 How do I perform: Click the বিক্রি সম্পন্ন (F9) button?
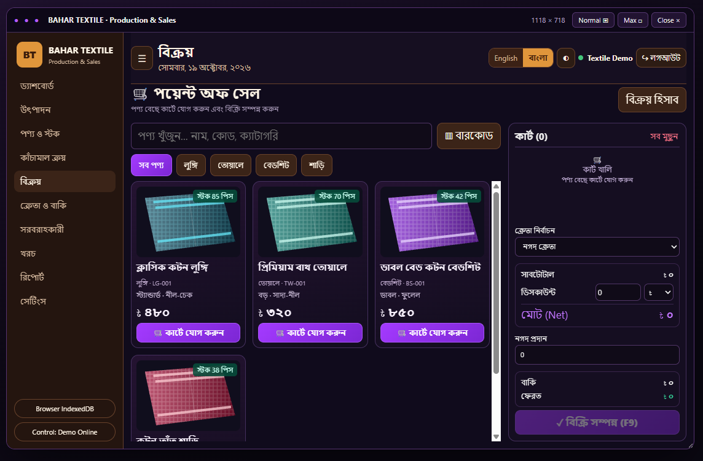point(597,422)
